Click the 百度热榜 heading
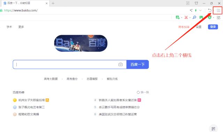 [x=18, y=93]
